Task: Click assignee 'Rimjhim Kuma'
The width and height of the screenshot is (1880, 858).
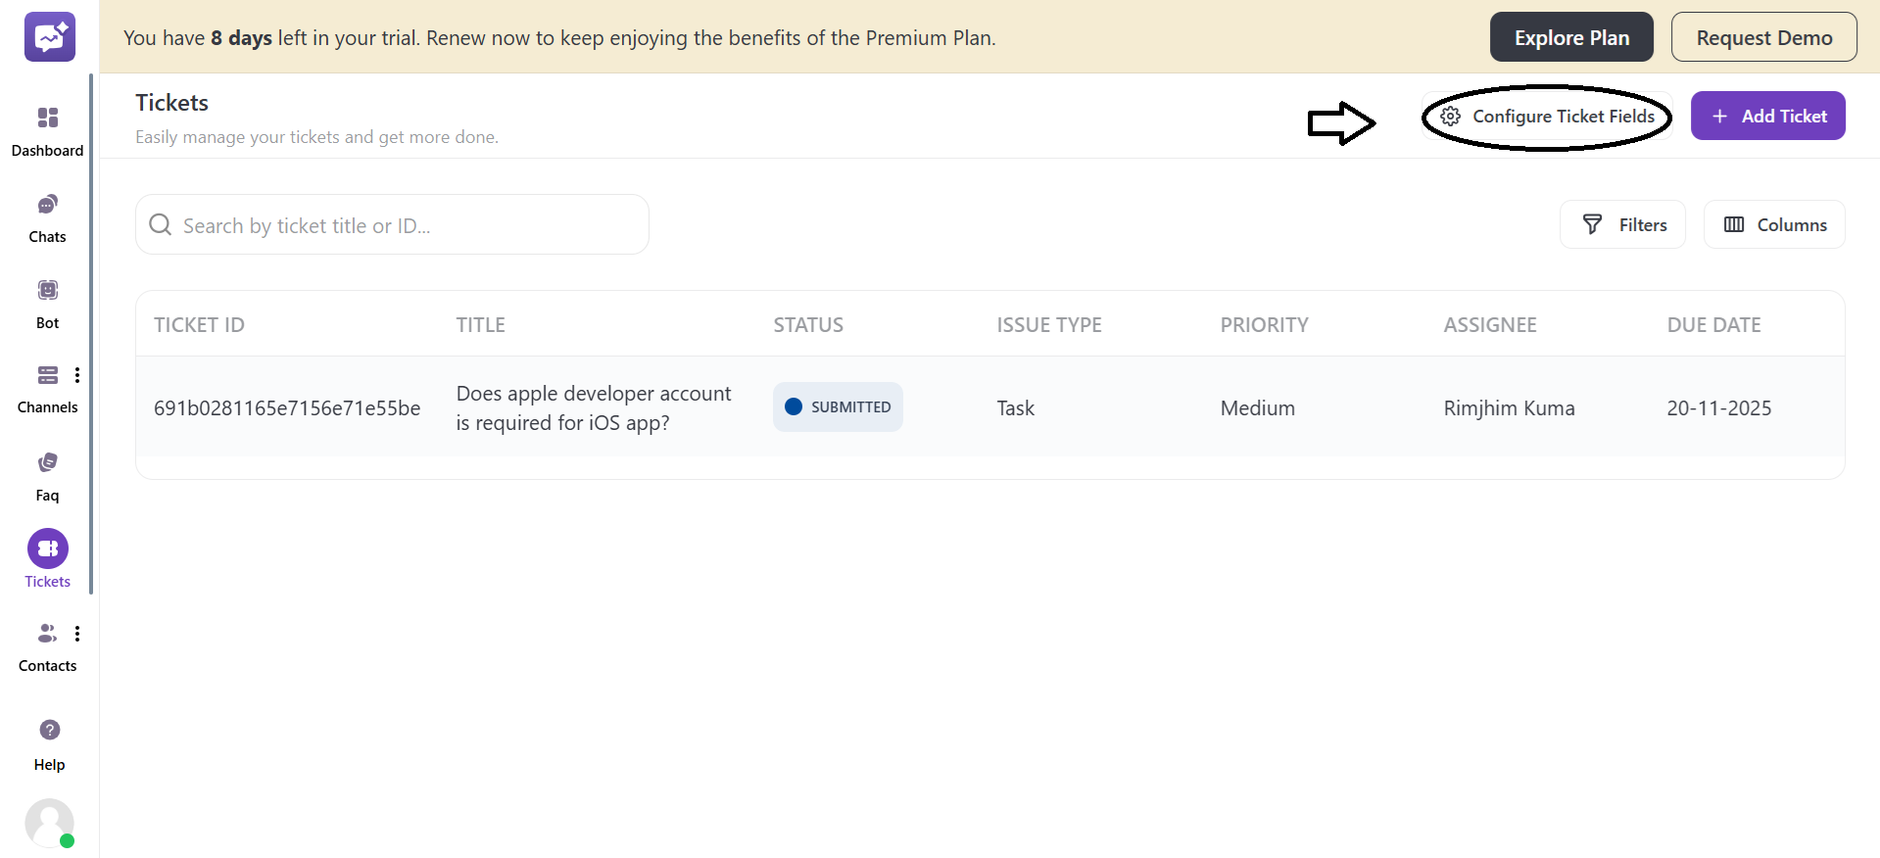Action: click(1509, 408)
